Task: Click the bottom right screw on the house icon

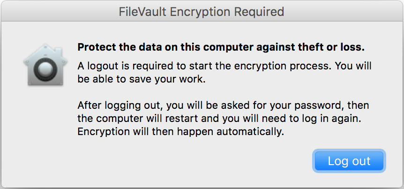Action: point(60,83)
